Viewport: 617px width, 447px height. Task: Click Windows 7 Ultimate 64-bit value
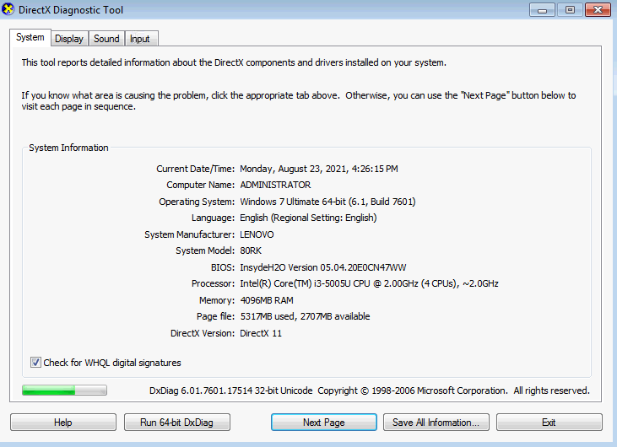click(x=327, y=202)
